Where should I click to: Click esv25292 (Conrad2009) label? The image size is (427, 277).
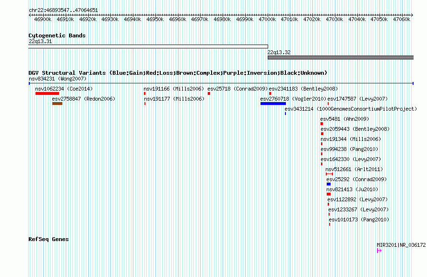[x=356, y=180]
